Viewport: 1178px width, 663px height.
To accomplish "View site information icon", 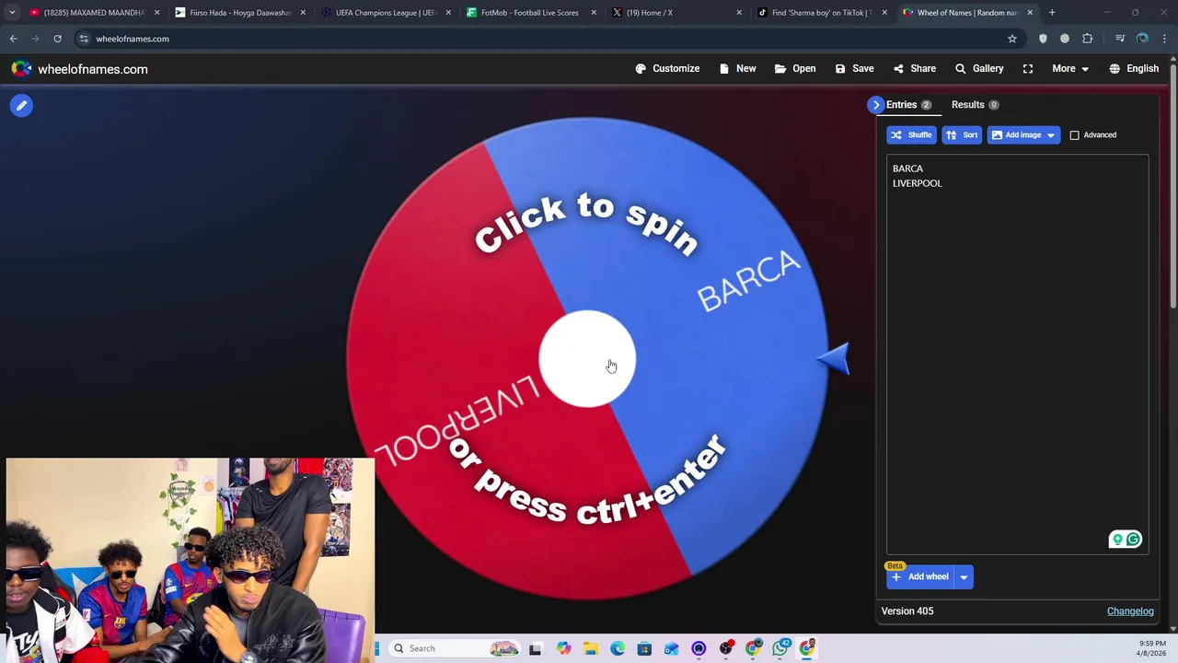I will point(84,39).
